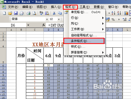Sort ascending A to Z icon
Screen dimensions: 131x99
[x=113, y=13]
